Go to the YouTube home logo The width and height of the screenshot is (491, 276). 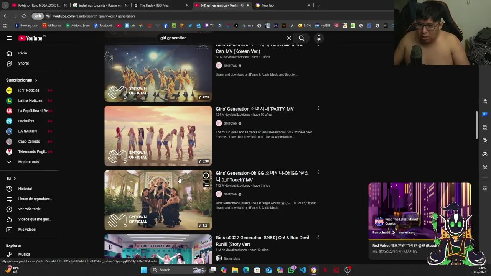pyautogui.click(x=31, y=38)
